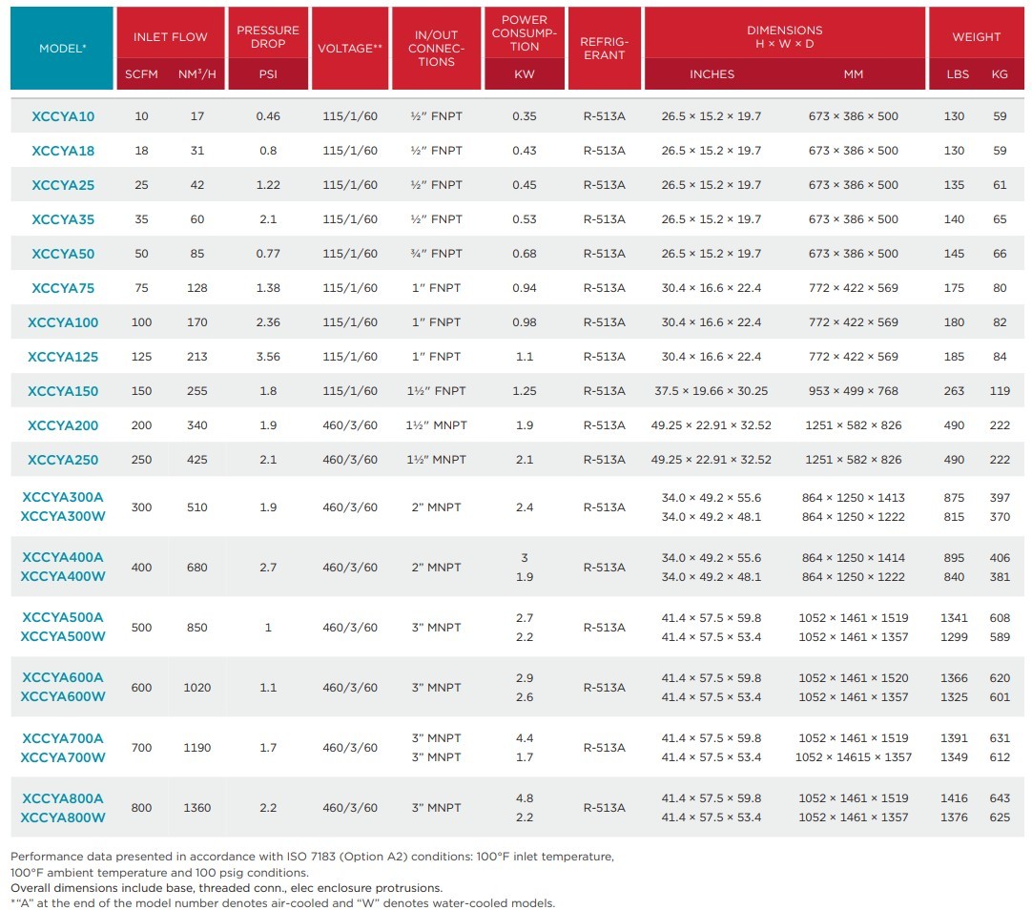Click the XCCYA50 model name

point(63,254)
